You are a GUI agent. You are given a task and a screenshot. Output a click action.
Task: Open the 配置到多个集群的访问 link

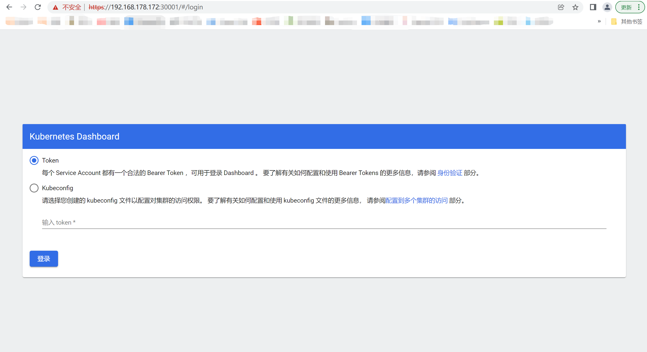(x=417, y=200)
